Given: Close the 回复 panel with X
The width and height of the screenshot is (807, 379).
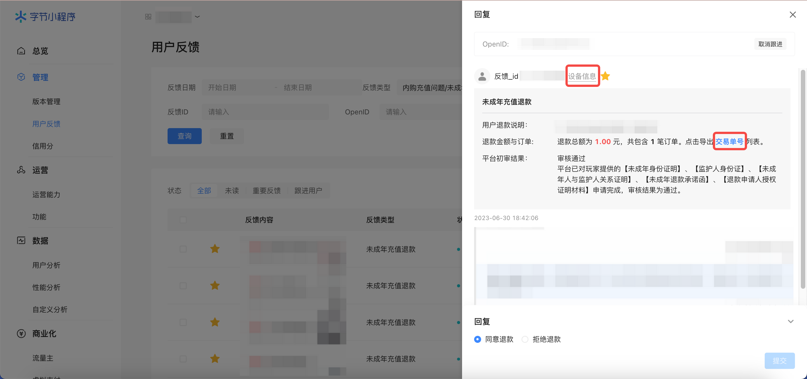Looking at the screenshot, I should pyautogui.click(x=793, y=15).
